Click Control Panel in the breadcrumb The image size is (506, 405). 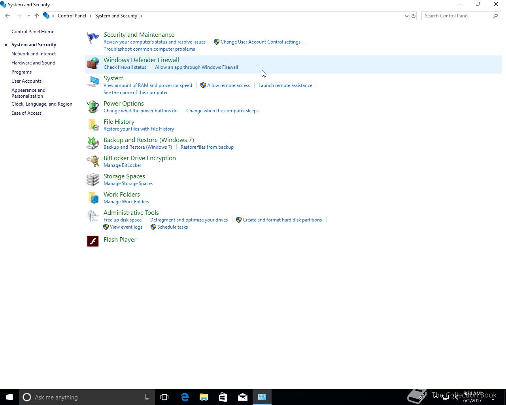(x=72, y=16)
